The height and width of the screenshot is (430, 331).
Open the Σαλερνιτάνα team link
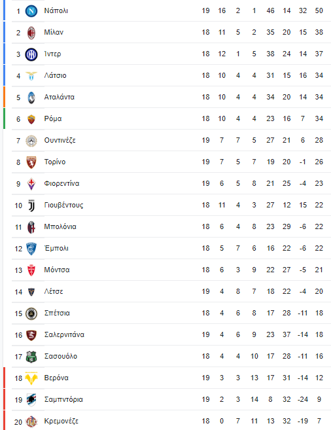(64, 334)
